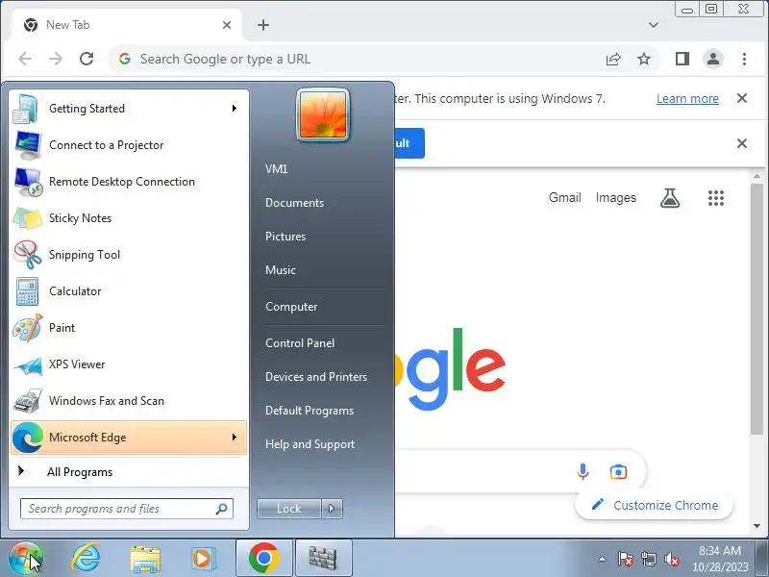The image size is (769, 577).
Task: Open Internet Explorer from taskbar
Action: click(86, 559)
